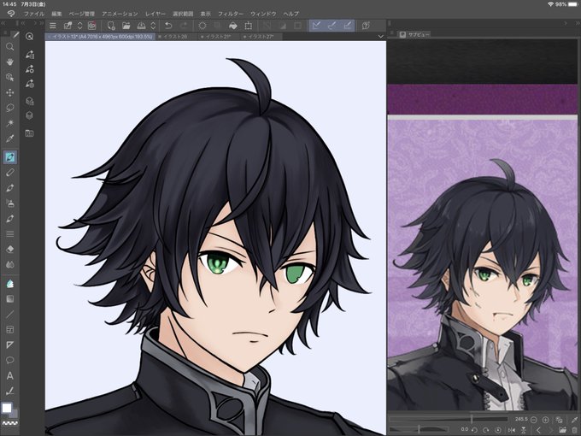581x436 pixels.
Task: Select the Text tool
Action: [x=10, y=375]
